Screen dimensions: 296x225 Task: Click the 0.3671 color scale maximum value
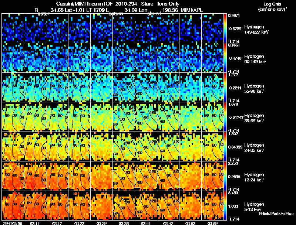(x=234, y=16)
